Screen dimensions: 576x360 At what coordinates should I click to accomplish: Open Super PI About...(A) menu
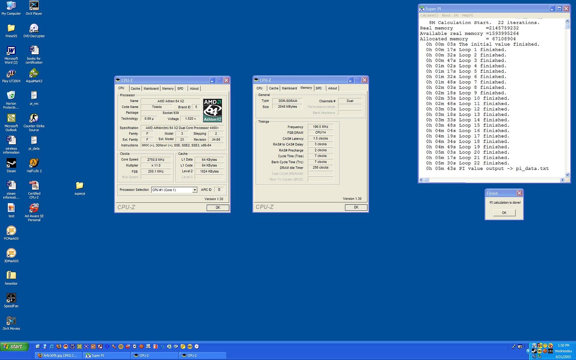pos(450,15)
